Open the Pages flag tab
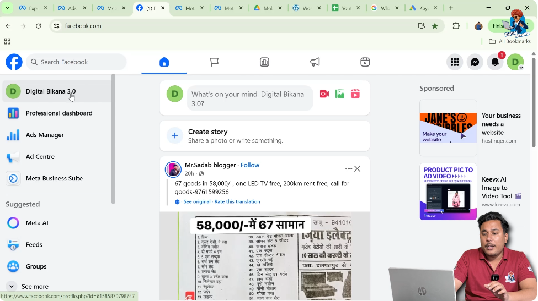 tap(214, 62)
